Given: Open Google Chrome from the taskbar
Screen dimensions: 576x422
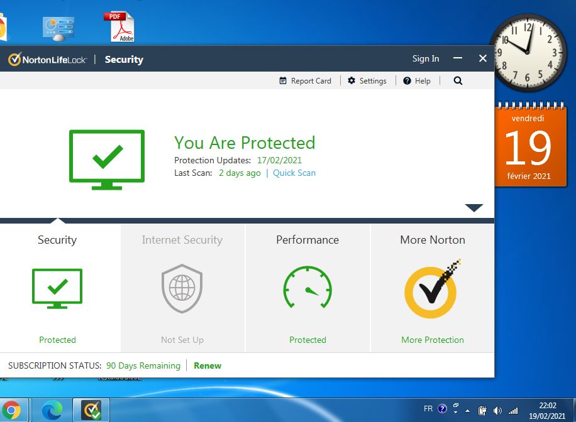Looking at the screenshot, I should 11,410.
